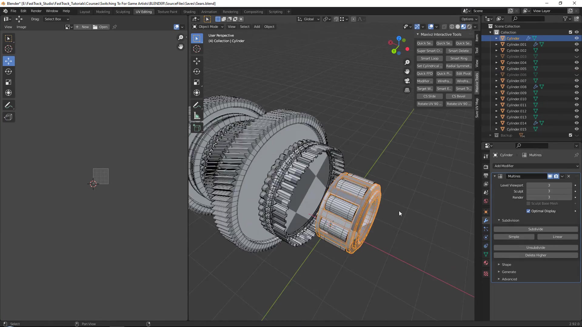Open the Object Mode dropdown

click(x=208, y=27)
